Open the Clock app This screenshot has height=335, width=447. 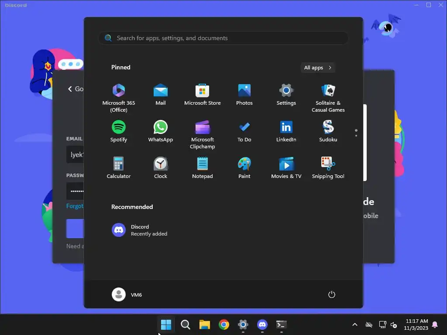coord(161,168)
